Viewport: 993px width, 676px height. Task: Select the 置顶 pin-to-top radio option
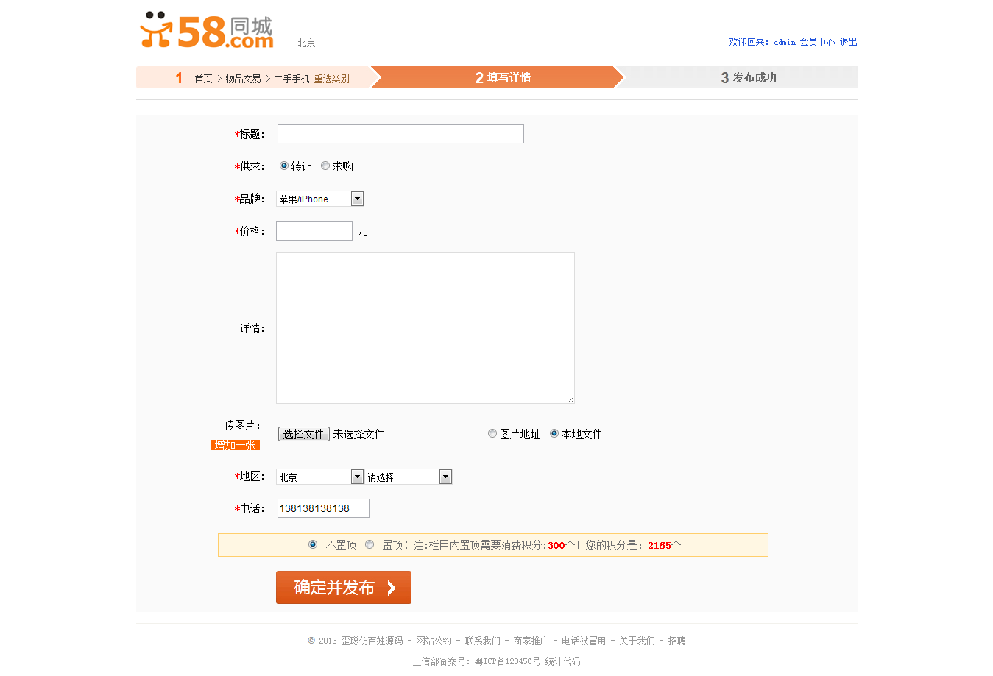[x=370, y=545]
